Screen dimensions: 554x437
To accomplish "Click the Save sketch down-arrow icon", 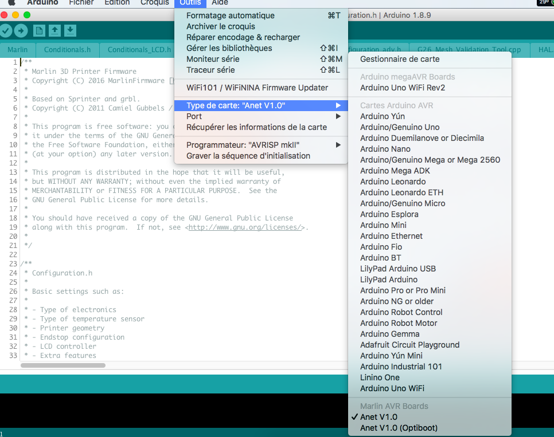I will click(x=71, y=31).
